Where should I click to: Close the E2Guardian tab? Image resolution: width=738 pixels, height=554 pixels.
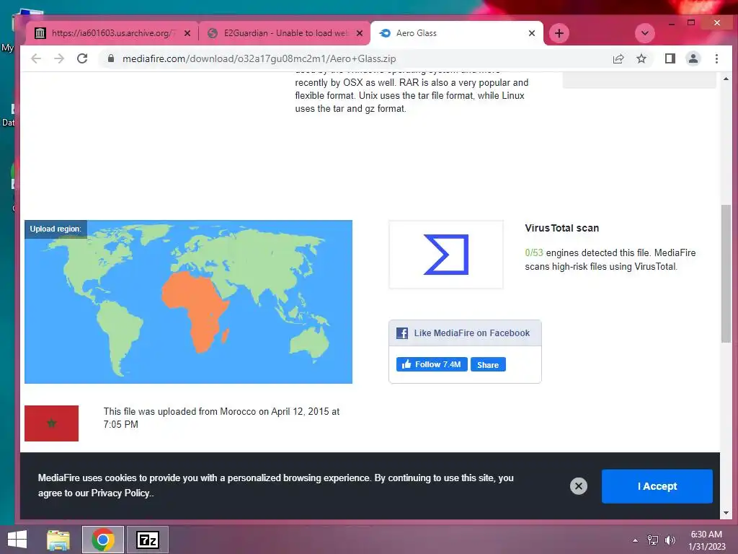click(x=360, y=33)
